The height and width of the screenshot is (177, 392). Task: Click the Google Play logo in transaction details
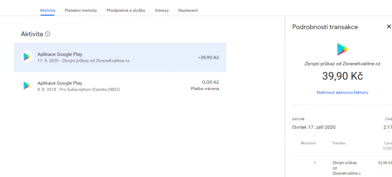[x=342, y=49]
